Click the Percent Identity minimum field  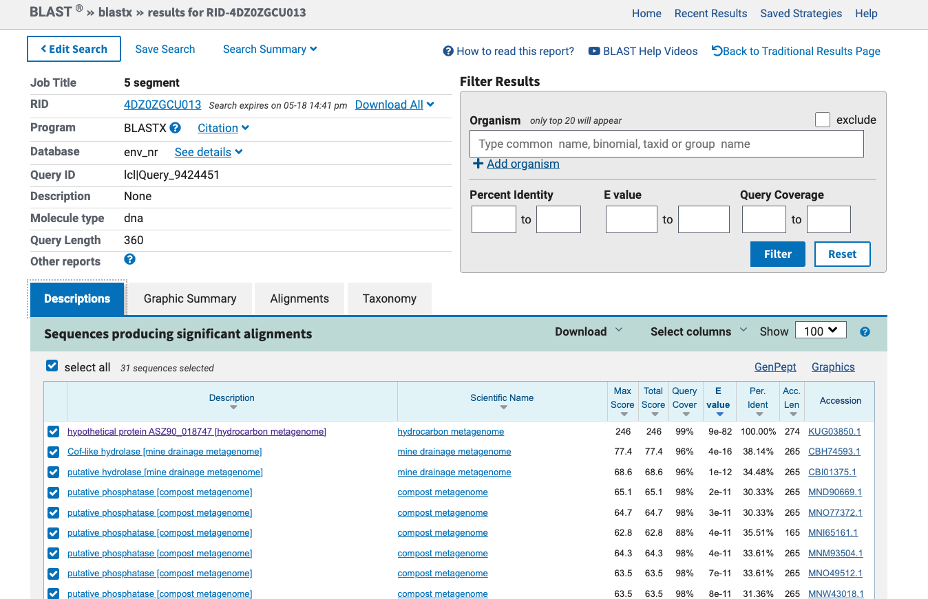click(x=494, y=219)
